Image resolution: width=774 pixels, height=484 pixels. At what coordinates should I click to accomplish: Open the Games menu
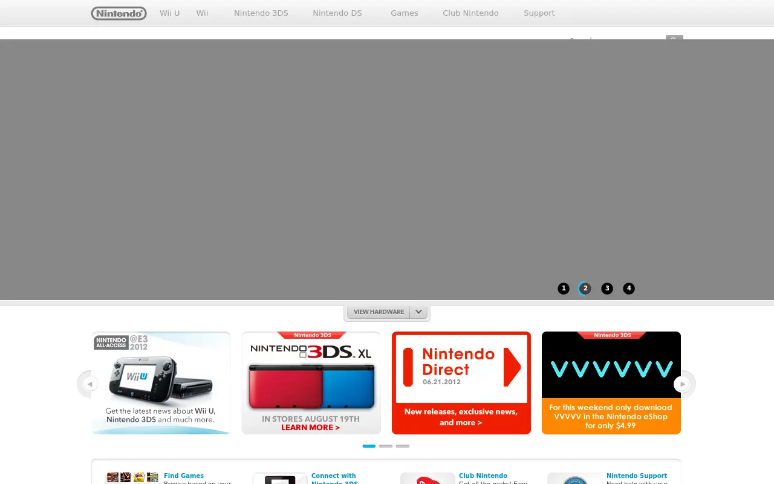click(405, 13)
